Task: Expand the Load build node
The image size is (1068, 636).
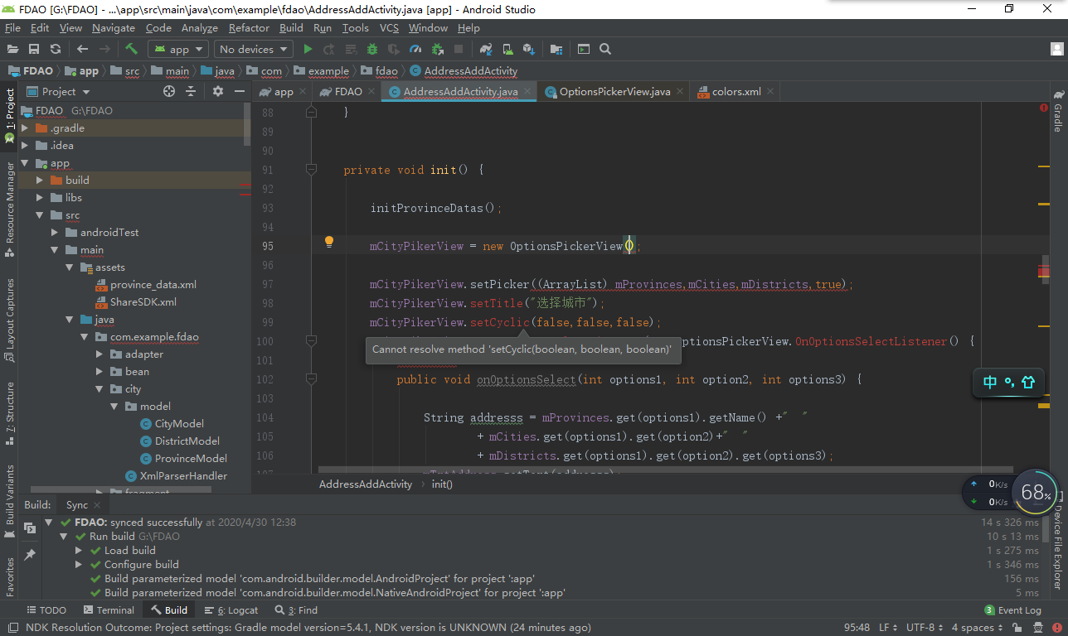Action: pos(79,551)
